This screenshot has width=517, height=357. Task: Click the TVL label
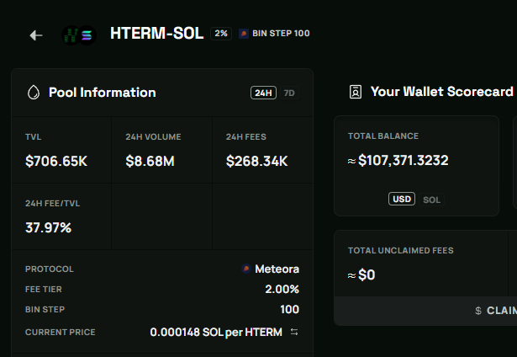pos(34,136)
